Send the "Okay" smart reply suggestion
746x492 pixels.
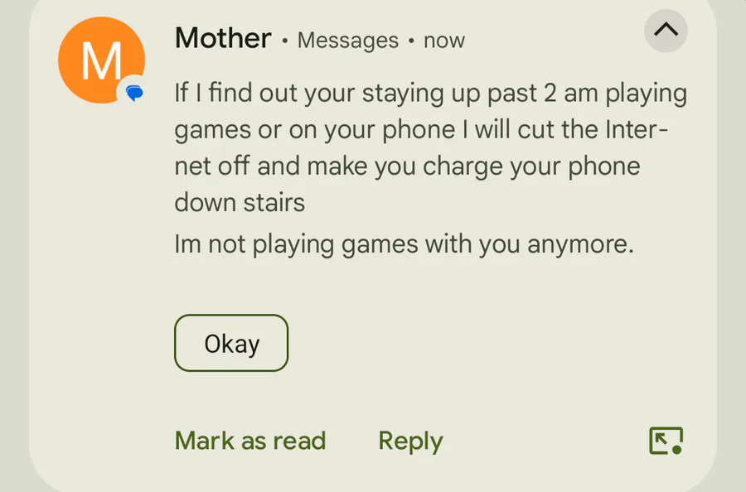[231, 343]
